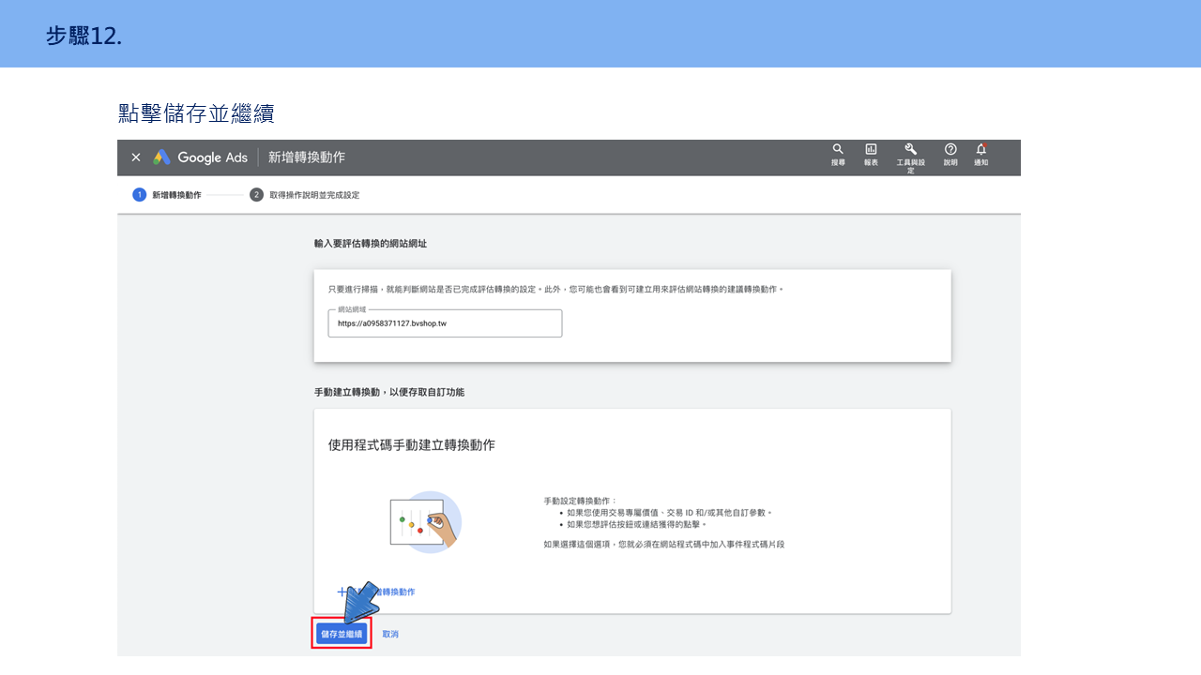The width and height of the screenshot is (1201, 675).
Task: Go to 新增轉換動作 step label in stepper
Action: pos(176,195)
